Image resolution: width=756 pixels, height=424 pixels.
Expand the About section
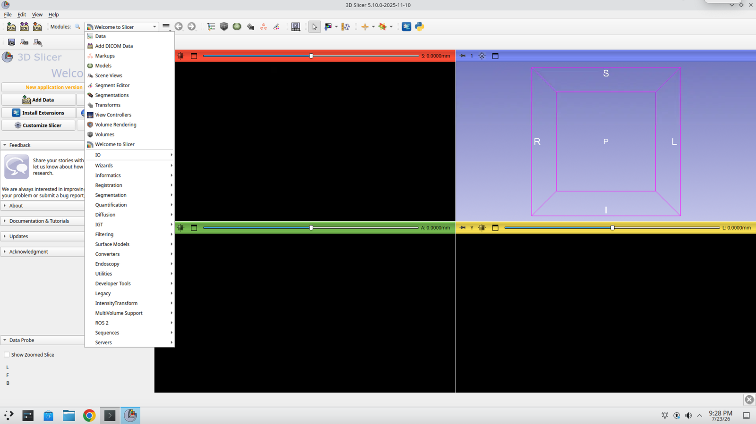pyautogui.click(x=43, y=206)
